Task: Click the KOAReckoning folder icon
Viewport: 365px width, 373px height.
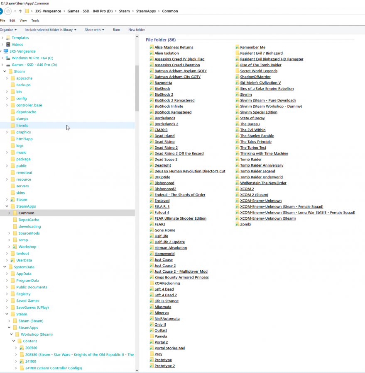Action: 152,283
